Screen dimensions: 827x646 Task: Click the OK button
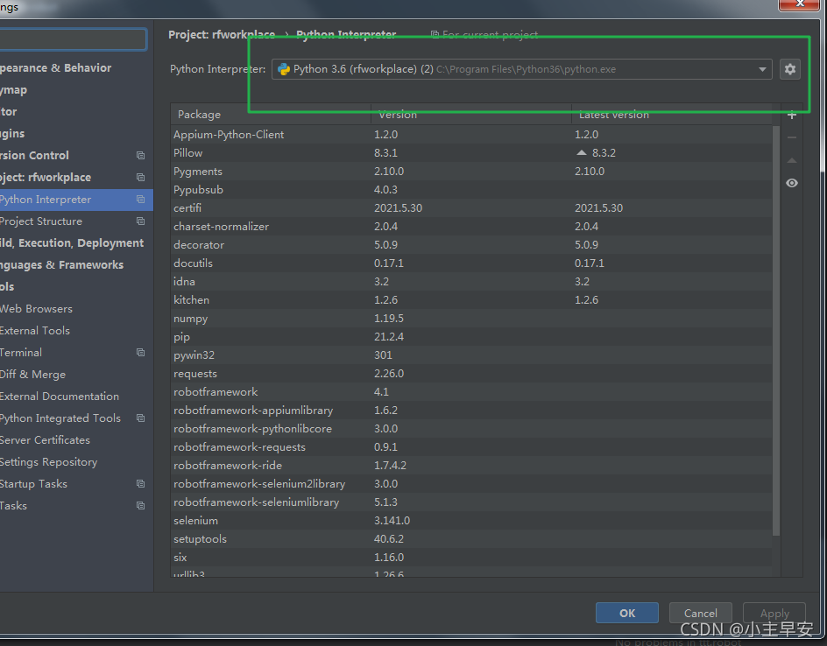[x=627, y=613]
